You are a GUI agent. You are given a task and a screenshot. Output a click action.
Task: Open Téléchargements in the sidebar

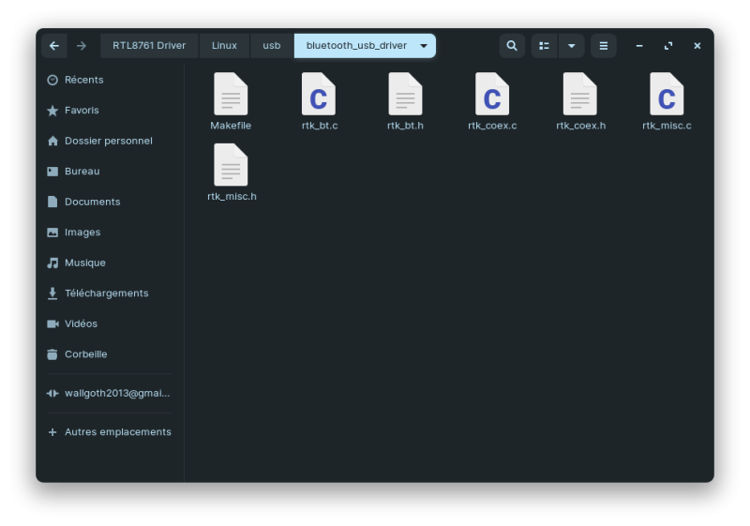coord(106,293)
